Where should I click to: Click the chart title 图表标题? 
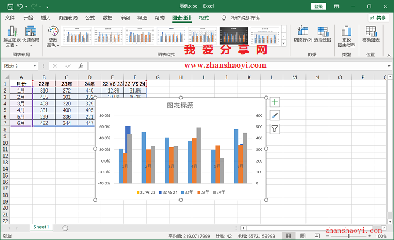pos(180,105)
